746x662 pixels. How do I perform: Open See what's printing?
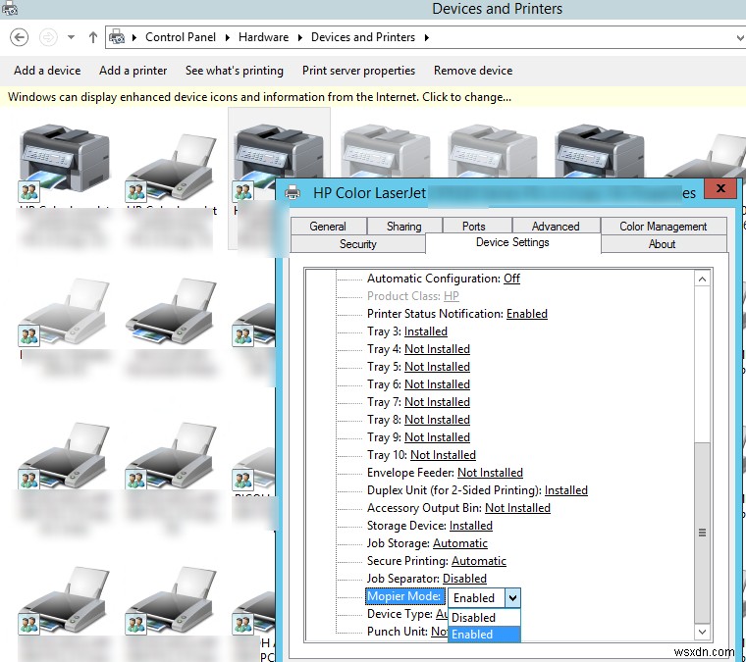[234, 71]
